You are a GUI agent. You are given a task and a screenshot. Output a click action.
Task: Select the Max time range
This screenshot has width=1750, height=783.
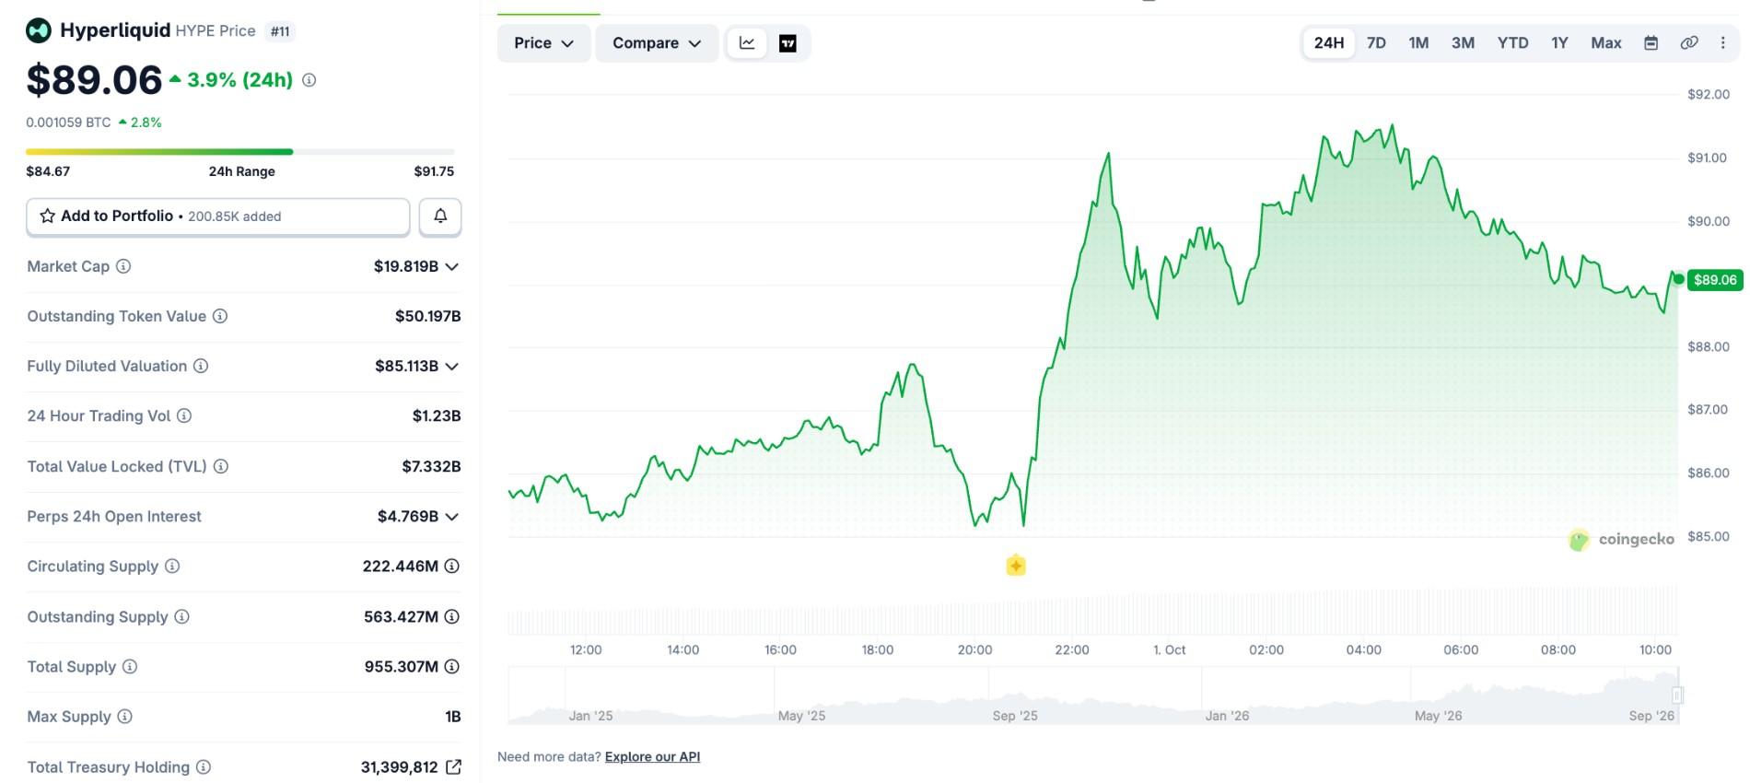tap(1606, 42)
